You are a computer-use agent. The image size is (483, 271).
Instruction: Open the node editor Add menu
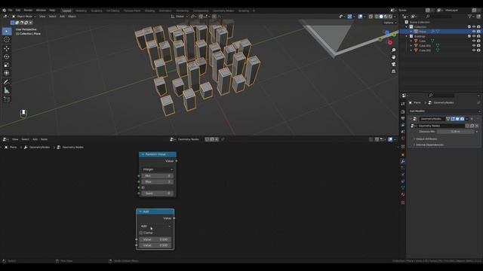[x=35, y=139]
